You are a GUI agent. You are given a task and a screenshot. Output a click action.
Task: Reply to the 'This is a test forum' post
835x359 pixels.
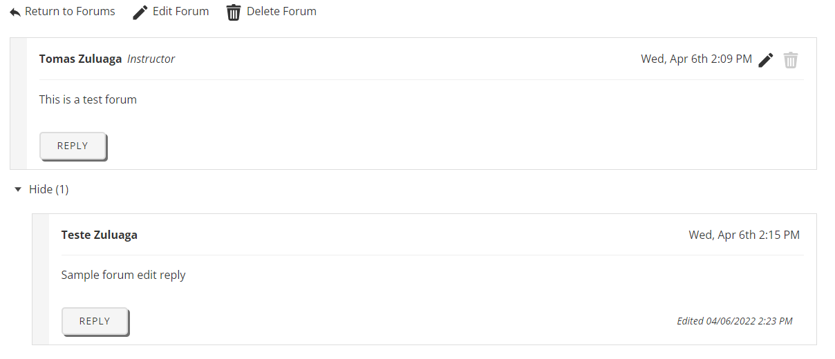point(73,146)
